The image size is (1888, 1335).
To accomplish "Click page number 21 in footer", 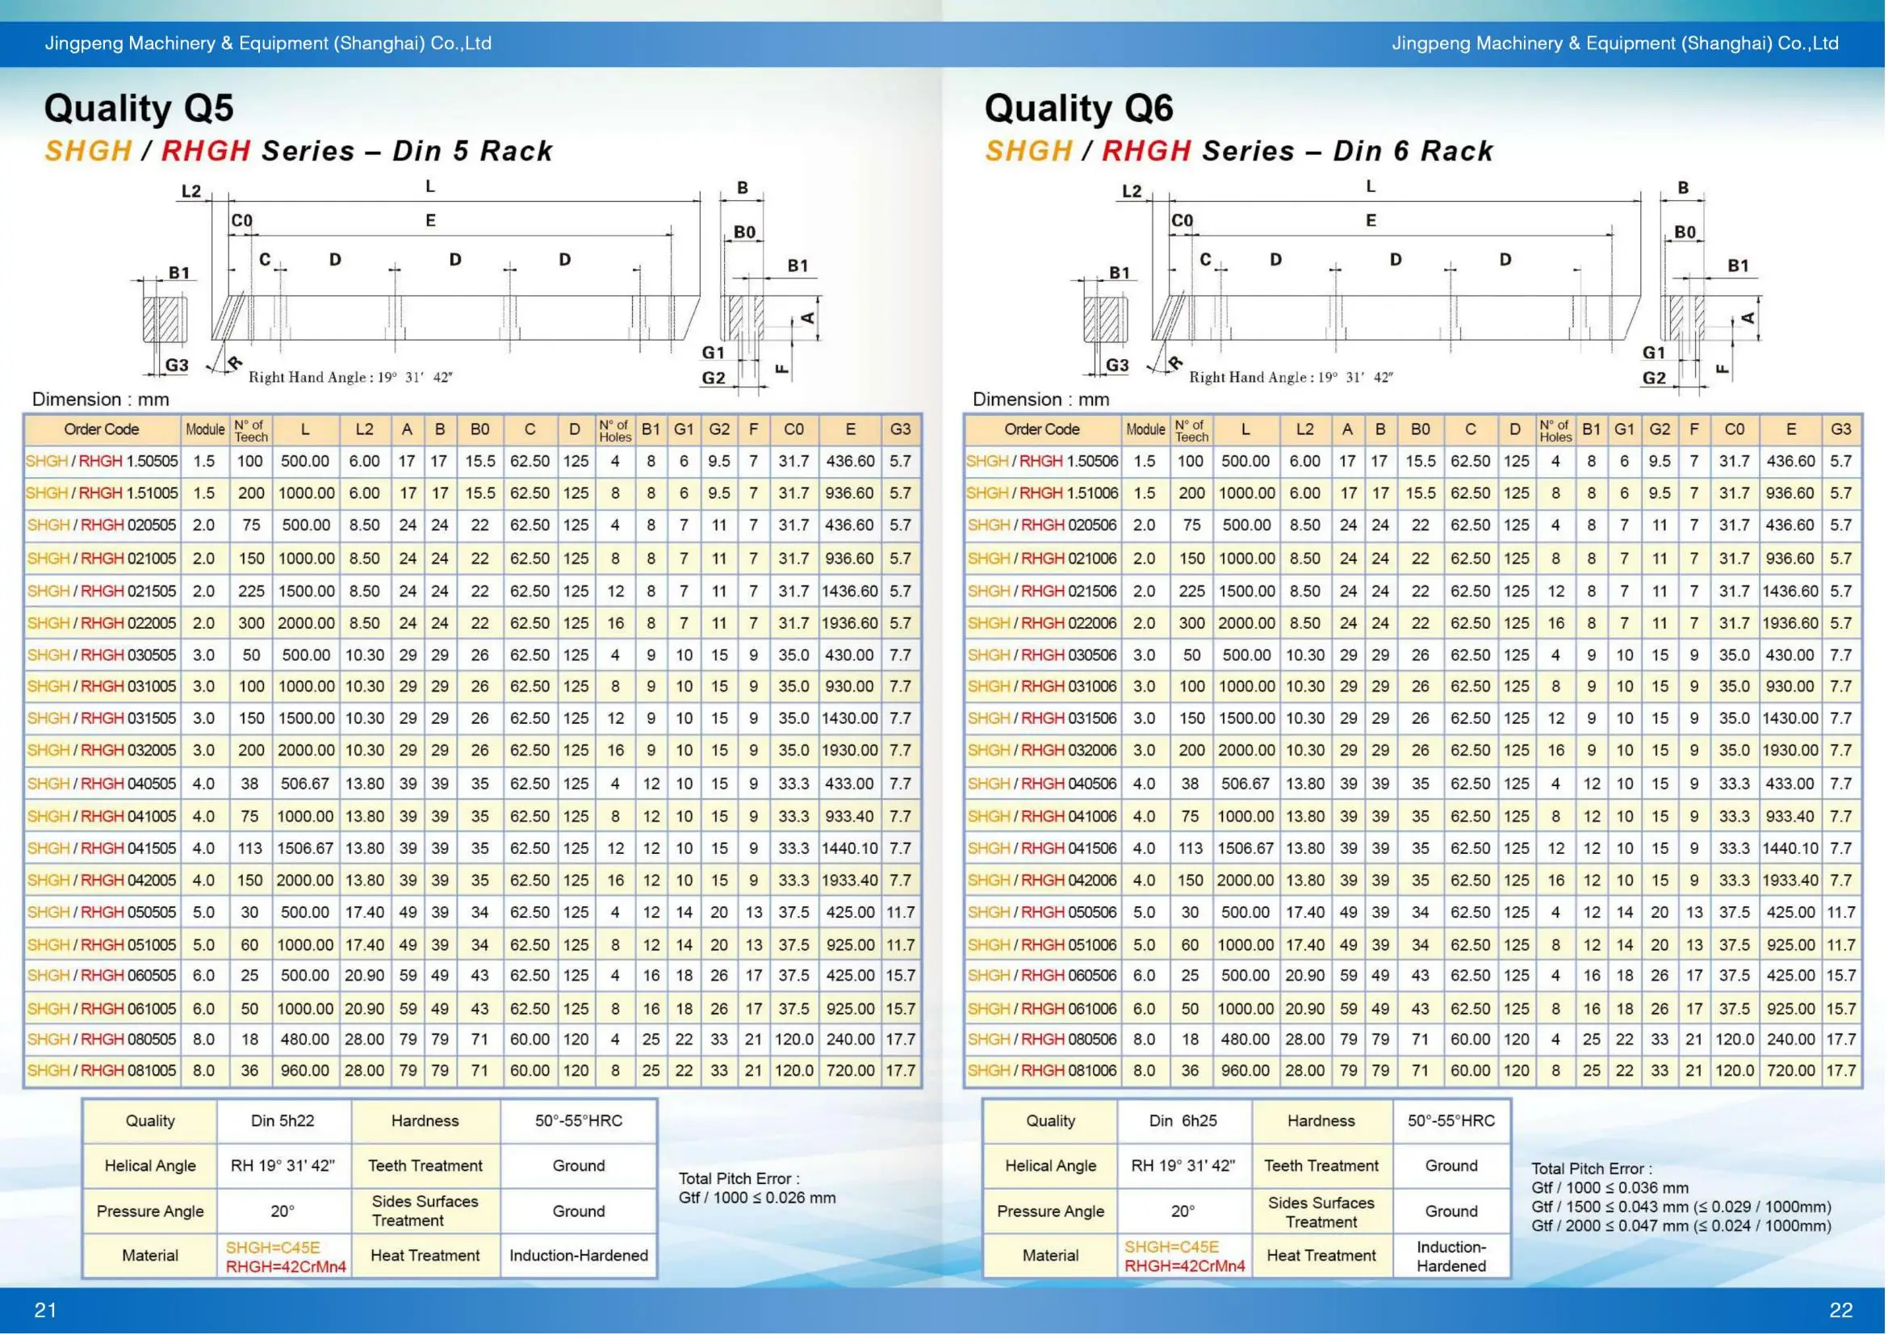I will click(x=45, y=1310).
